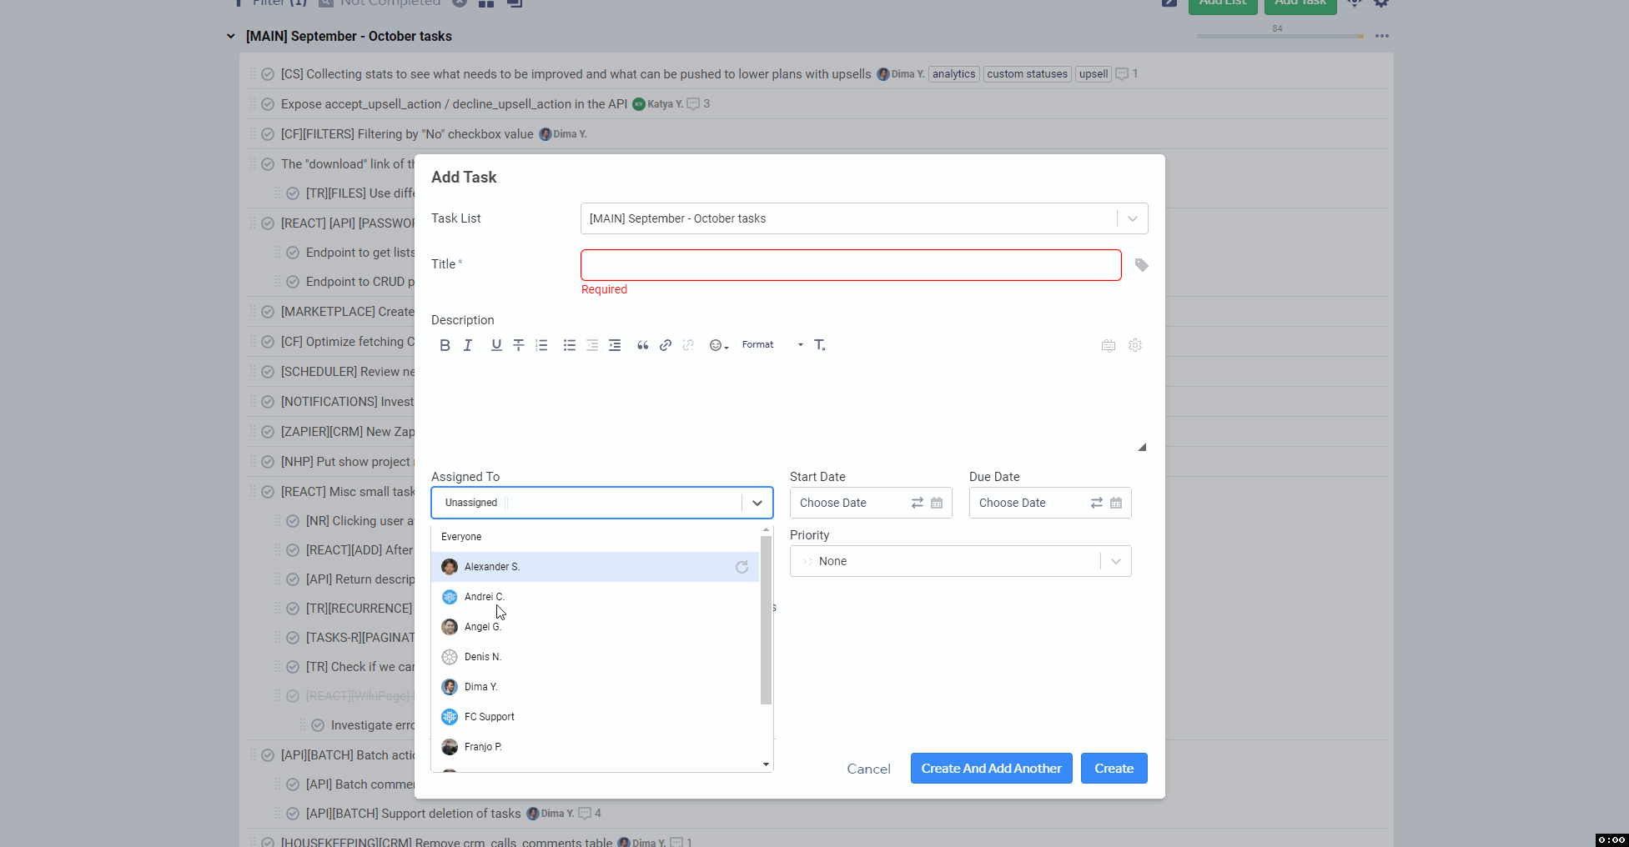Toggle Bold formatting in description toolbar

click(x=445, y=345)
